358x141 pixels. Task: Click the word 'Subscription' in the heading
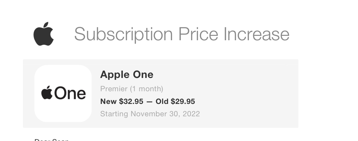(123, 34)
